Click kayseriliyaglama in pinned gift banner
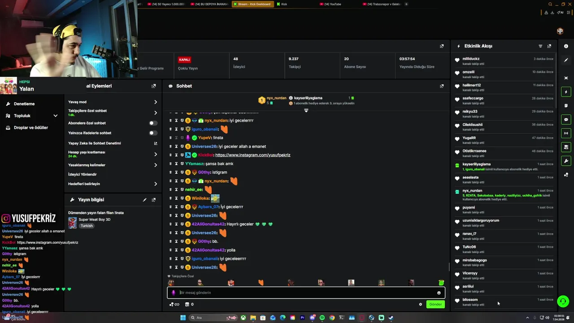 tap(308, 98)
